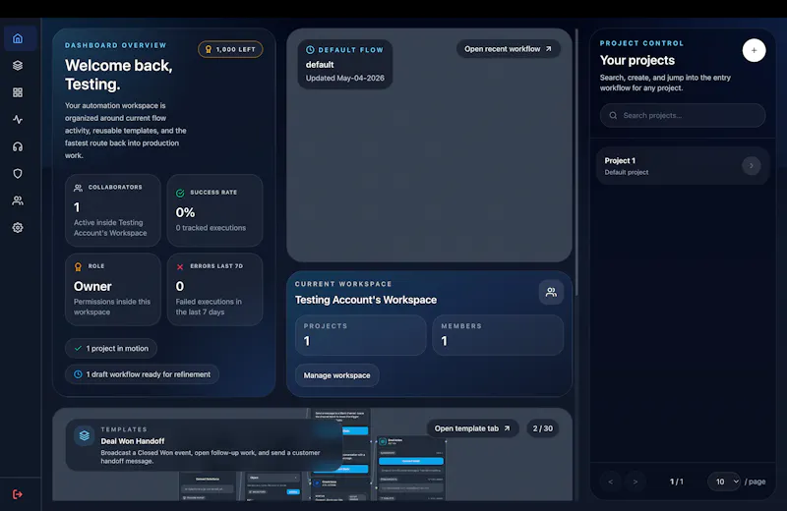Screen dimensions: 787x511
Task: Expand Project 1 with its chevron arrow
Action: coord(752,166)
